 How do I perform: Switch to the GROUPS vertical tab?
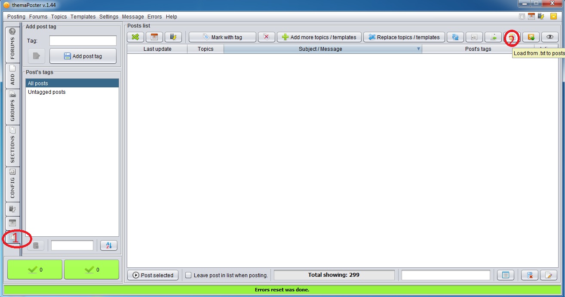coord(12,107)
